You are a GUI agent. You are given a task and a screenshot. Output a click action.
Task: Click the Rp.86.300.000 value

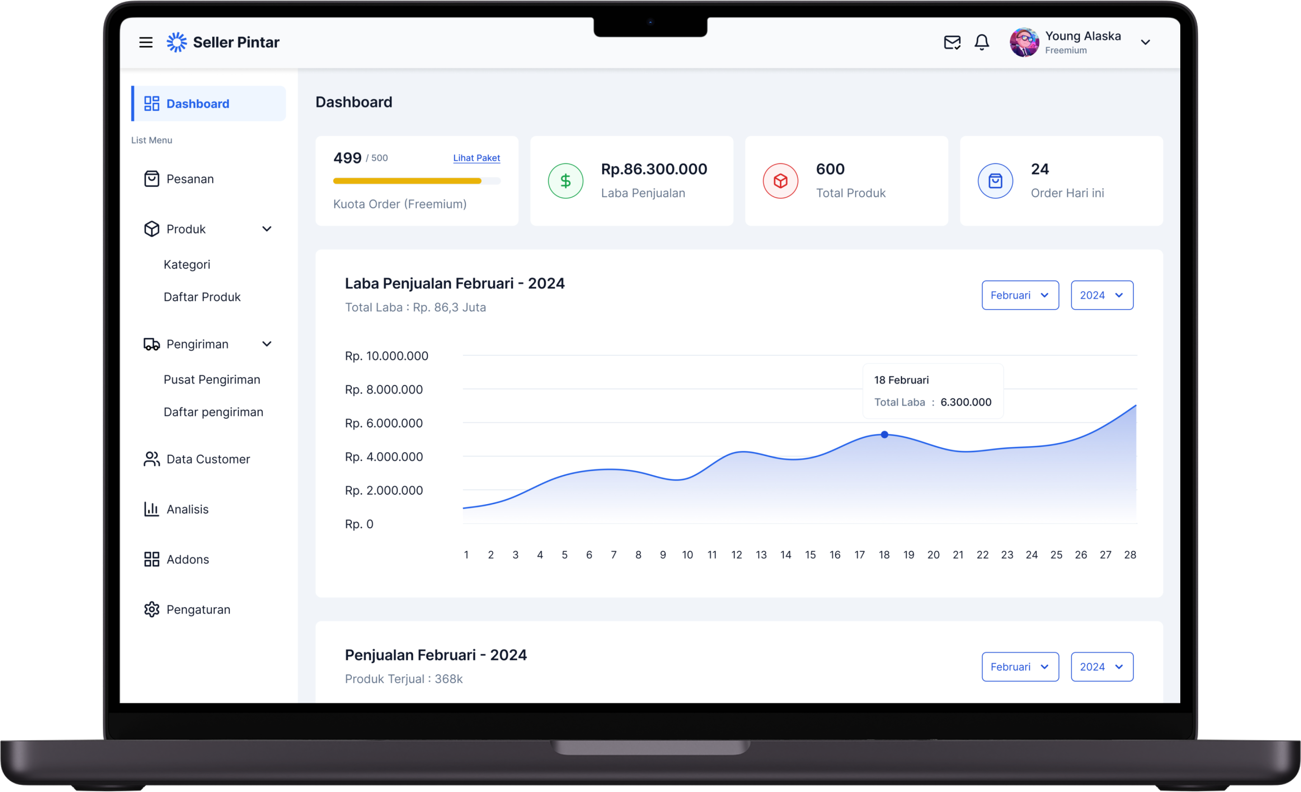tap(653, 169)
